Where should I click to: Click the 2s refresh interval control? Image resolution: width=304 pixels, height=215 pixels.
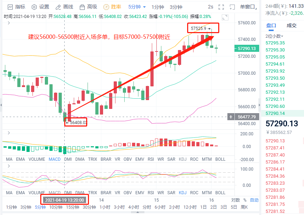pyautogui.click(x=210, y=6)
